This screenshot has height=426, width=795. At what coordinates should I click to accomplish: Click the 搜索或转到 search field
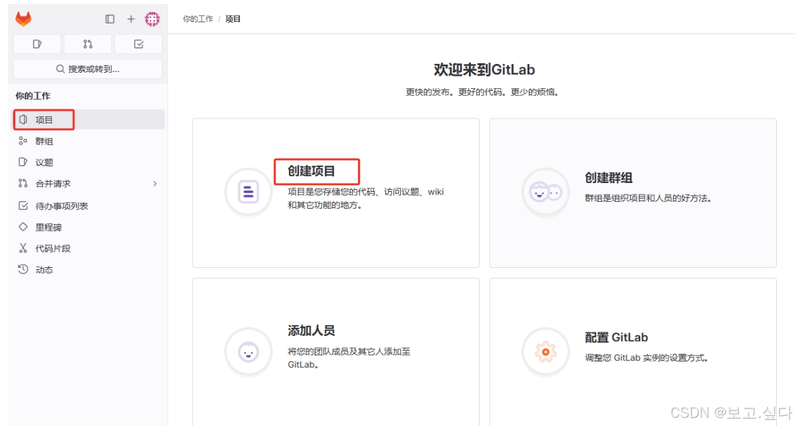point(88,68)
